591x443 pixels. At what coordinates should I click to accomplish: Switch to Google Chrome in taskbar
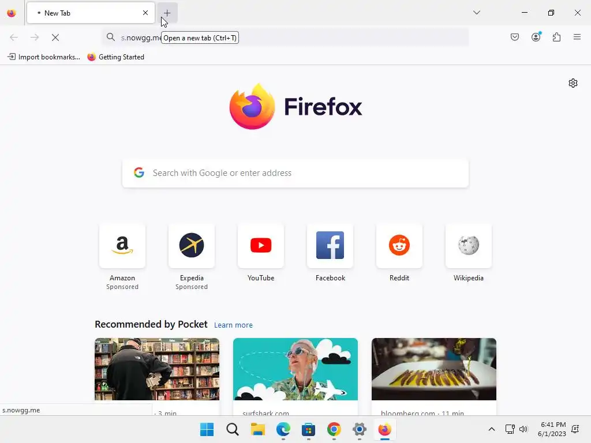pos(334,429)
